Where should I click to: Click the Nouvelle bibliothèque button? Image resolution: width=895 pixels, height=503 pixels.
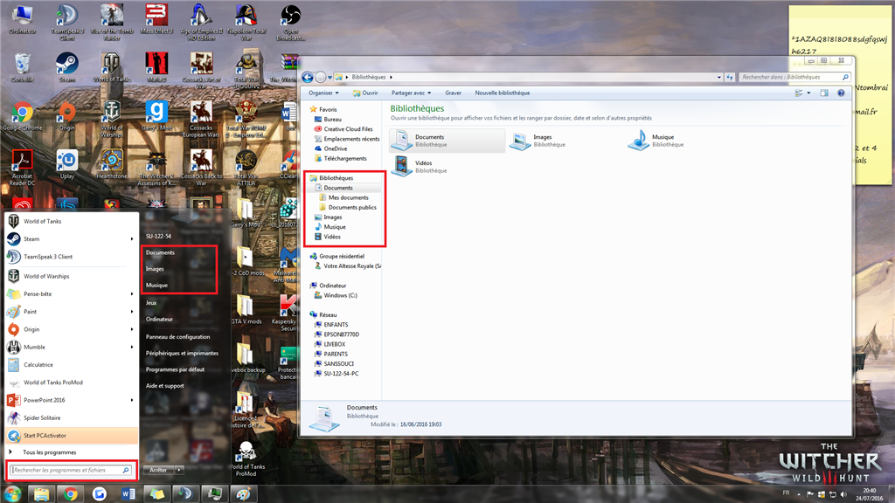(x=503, y=93)
